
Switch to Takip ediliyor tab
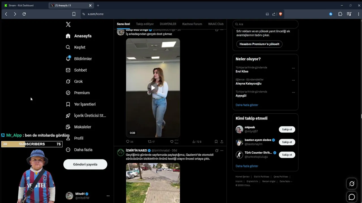pos(145,24)
